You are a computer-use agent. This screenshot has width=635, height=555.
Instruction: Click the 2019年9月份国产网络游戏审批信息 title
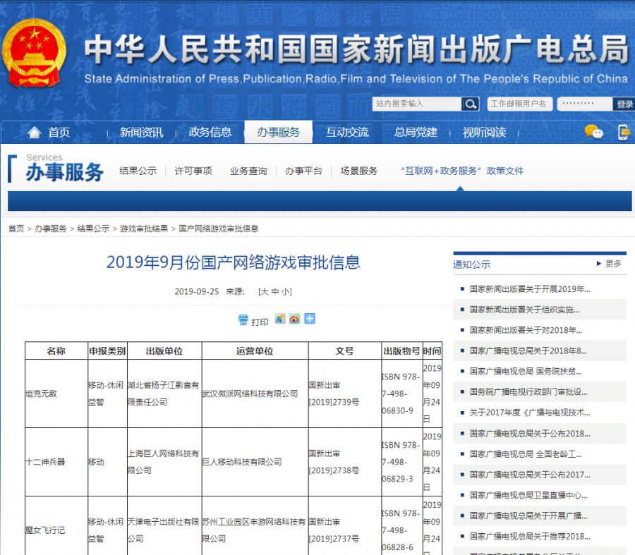click(234, 262)
